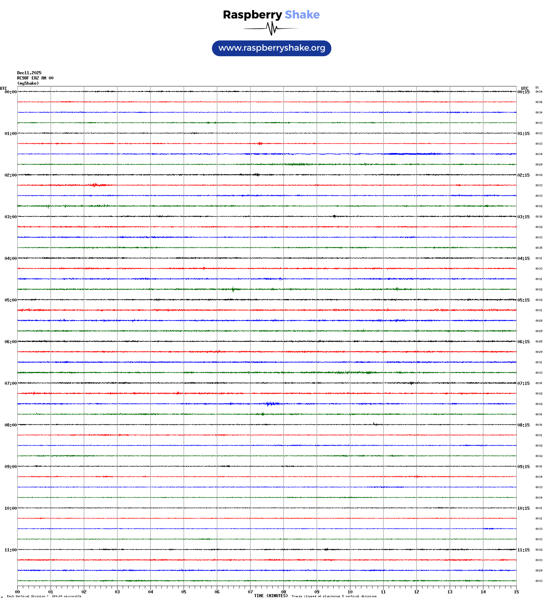544x601 pixels.
Task: Click the Each Vertical Division scale note
Action: click(44, 596)
